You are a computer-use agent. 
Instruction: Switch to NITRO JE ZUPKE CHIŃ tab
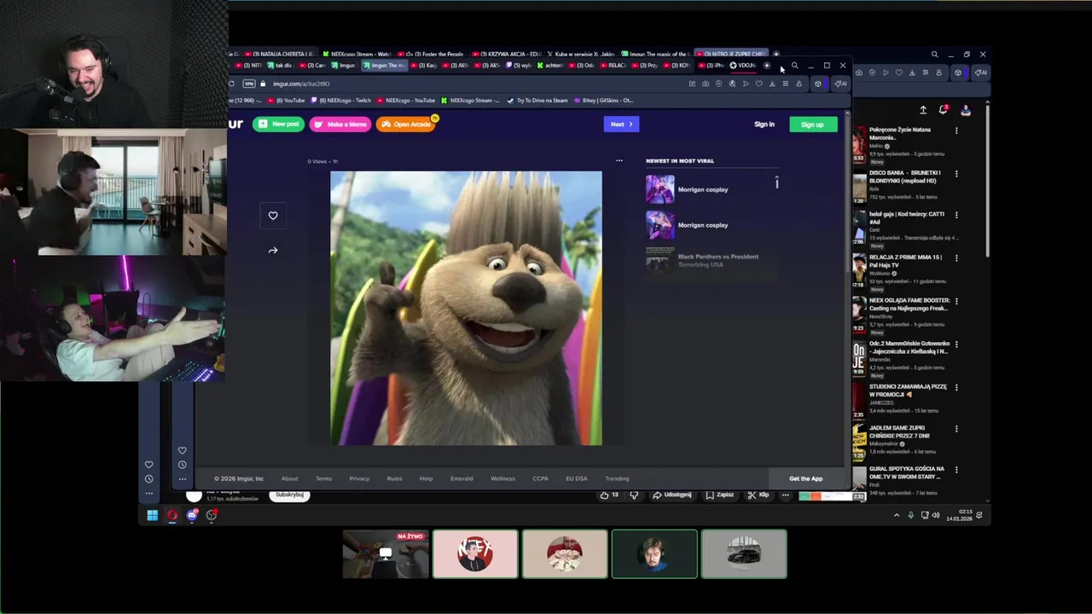click(732, 54)
